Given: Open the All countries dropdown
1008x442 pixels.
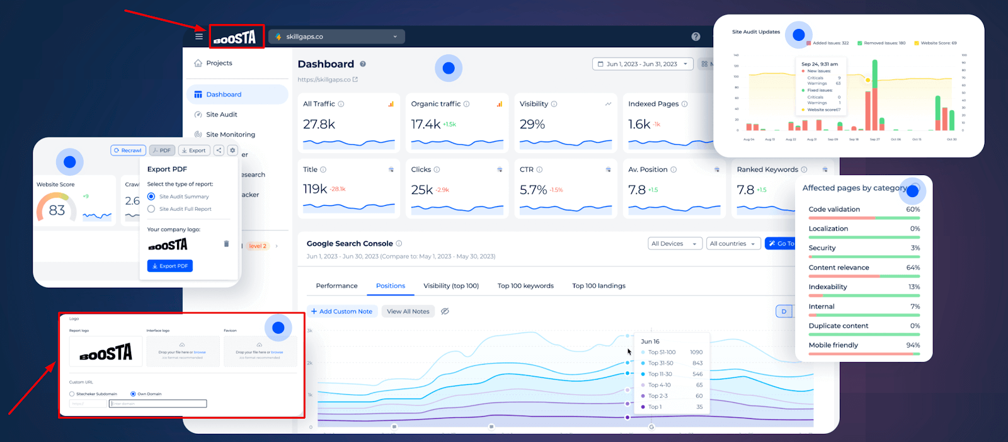Looking at the screenshot, I should tap(733, 244).
